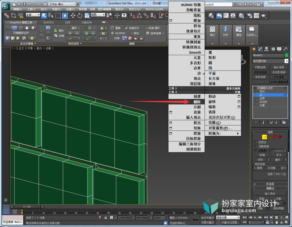
Task: Click the Set Key large key icon
Action: point(195,220)
